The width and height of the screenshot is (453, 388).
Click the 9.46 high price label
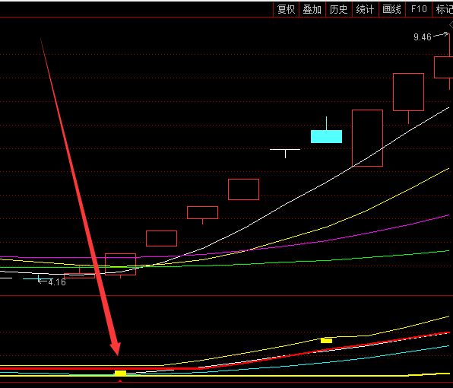click(x=422, y=37)
